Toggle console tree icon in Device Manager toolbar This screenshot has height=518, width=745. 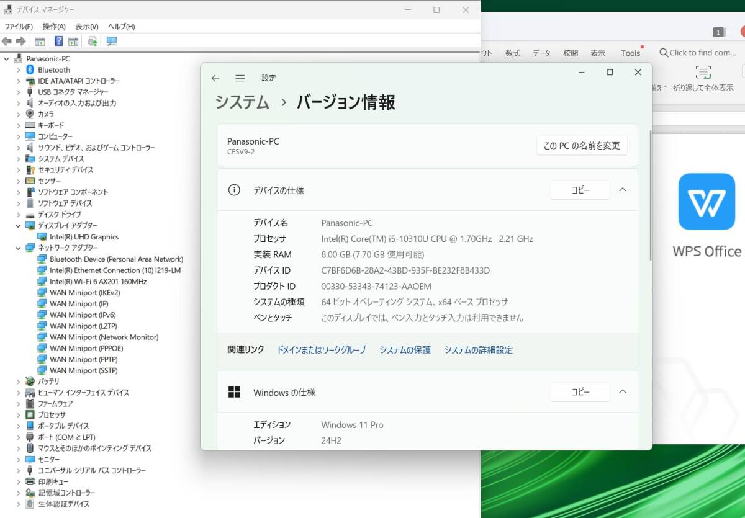pyautogui.click(x=40, y=42)
